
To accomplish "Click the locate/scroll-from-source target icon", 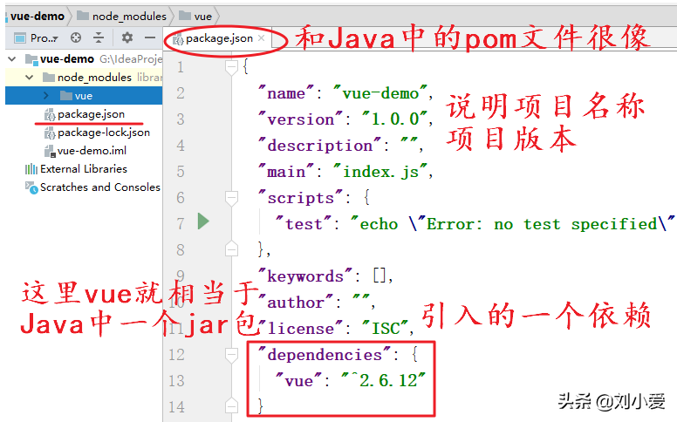I will click(76, 37).
